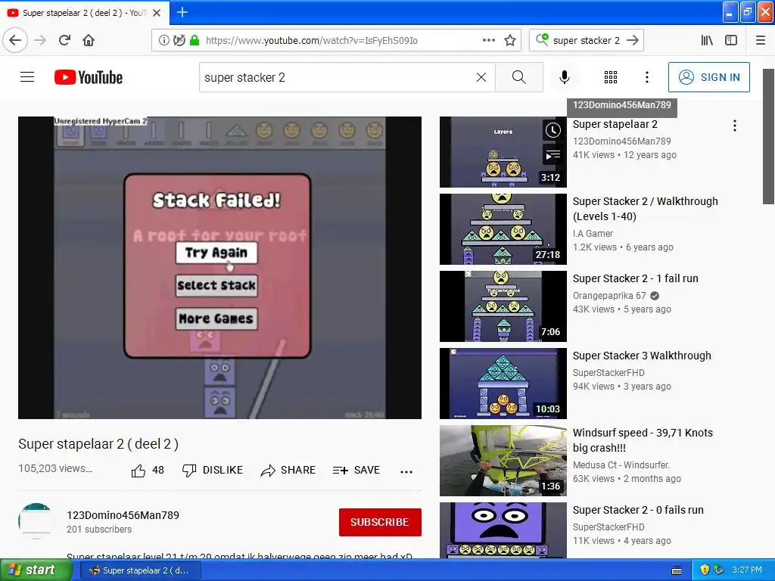This screenshot has height=581, width=775.
Task: Click Add to queue icon on Super stapelaar 2 thumbnail
Action: [x=553, y=155]
